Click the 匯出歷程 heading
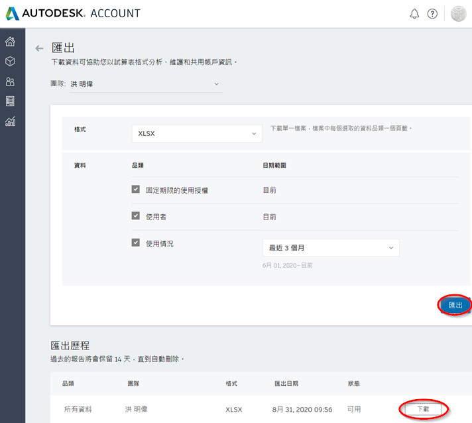 [70, 345]
